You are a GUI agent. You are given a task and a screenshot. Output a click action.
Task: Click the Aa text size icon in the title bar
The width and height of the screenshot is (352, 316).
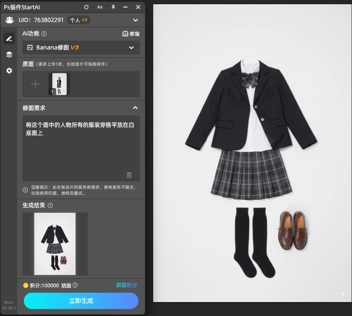click(100, 7)
